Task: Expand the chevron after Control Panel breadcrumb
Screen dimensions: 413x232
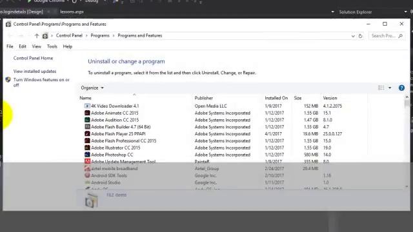Action: click(86, 36)
